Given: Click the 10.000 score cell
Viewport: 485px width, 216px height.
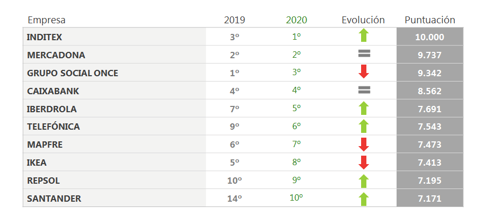Looking at the screenshot, I should [x=429, y=37].
